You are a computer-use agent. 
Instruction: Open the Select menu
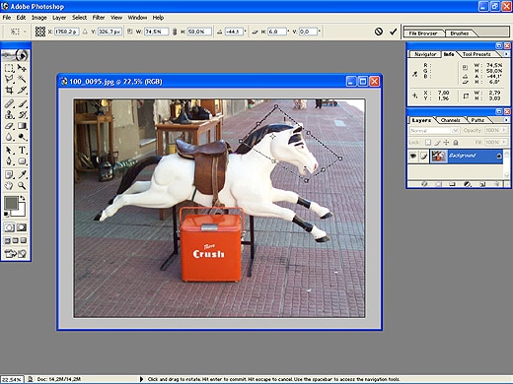pos(79,18)
